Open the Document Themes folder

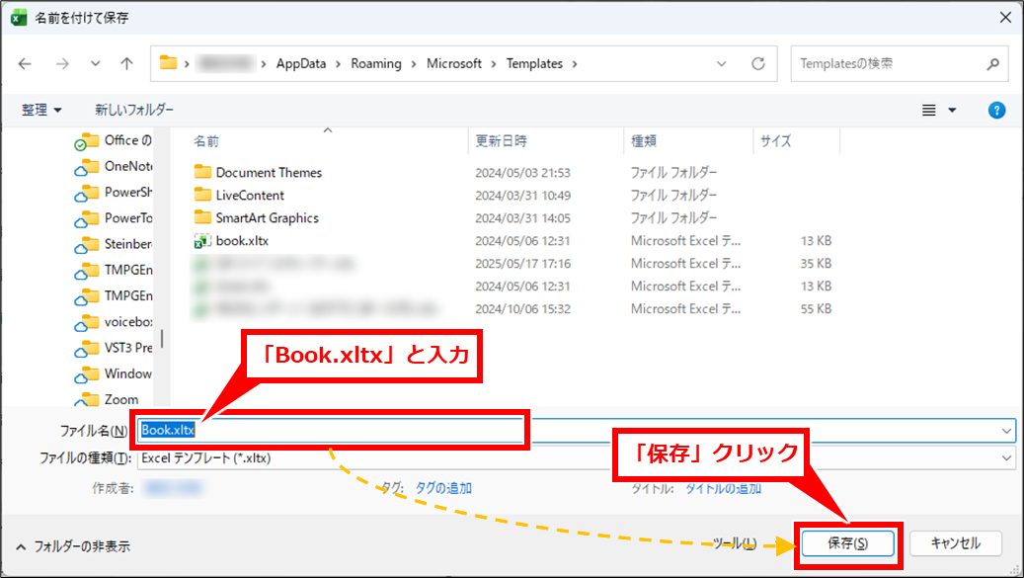pos(268,172)
